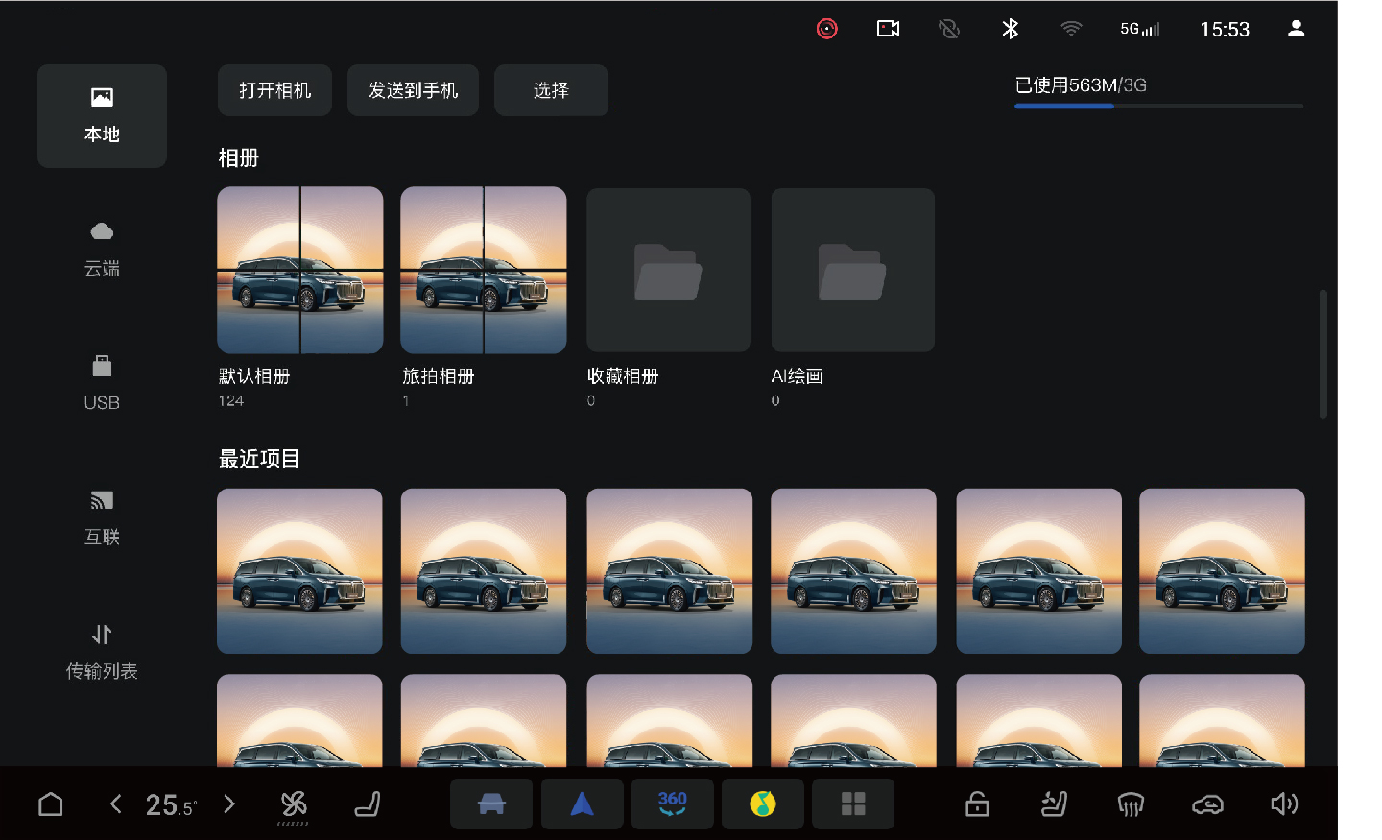
Task: Increase temperature with the right chevron
Action: tap(229, 804)
